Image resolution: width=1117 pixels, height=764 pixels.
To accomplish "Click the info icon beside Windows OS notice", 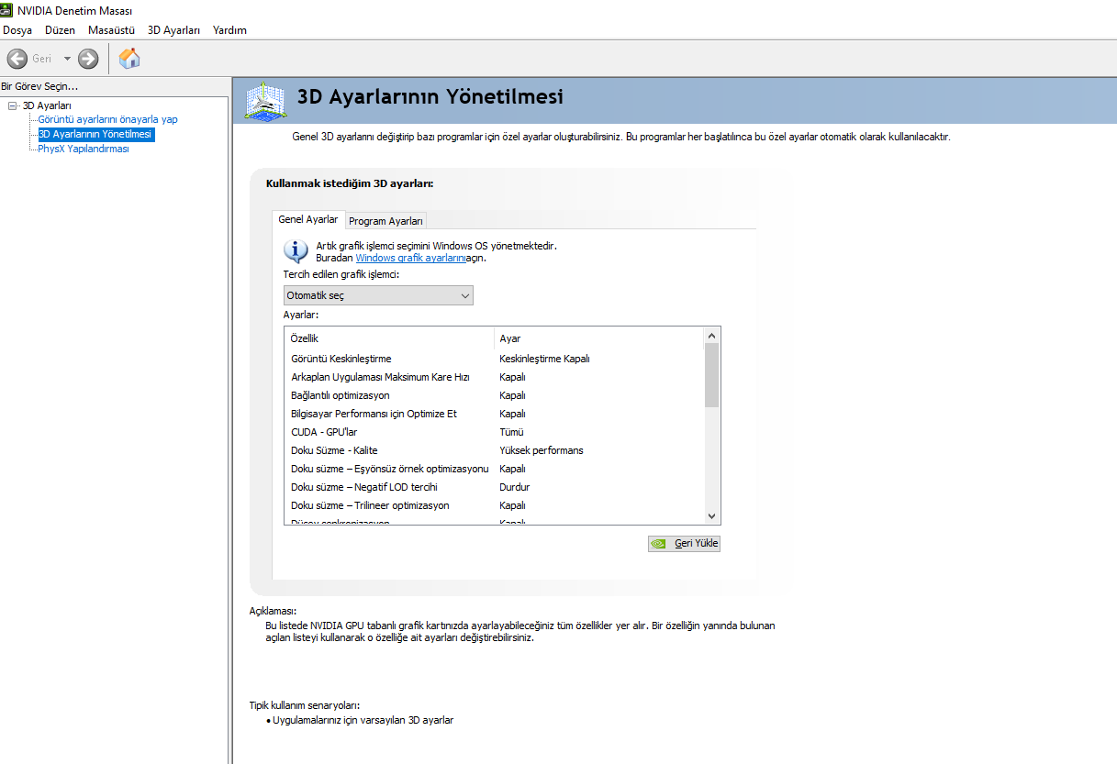I will point(296,251).
